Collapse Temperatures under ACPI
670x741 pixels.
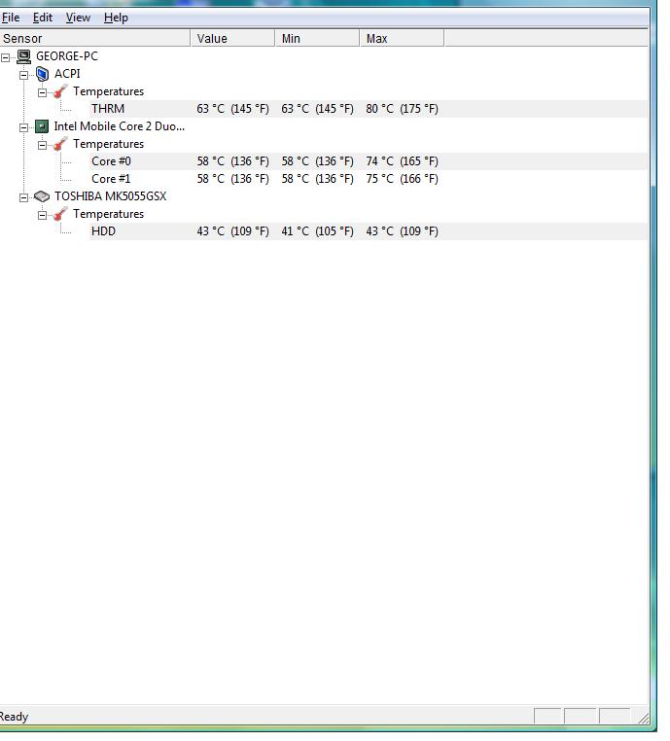[x=42, y=92]
